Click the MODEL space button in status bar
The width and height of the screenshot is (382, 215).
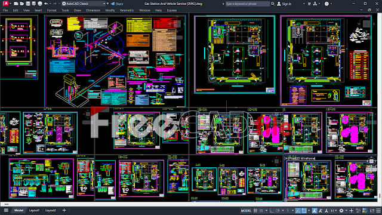(246, 210)
